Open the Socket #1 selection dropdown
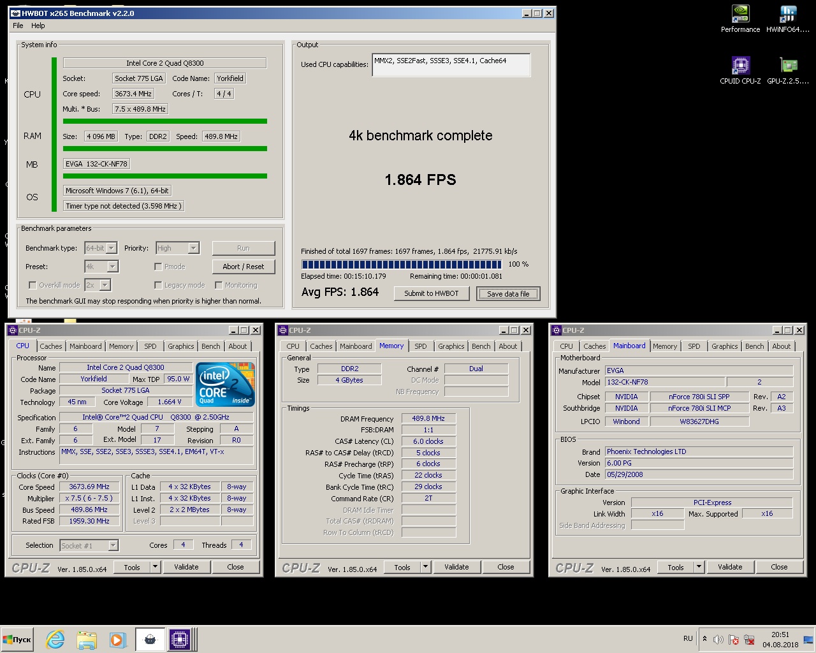Viewport: 816px width, 653px height. tap(113, 545)
